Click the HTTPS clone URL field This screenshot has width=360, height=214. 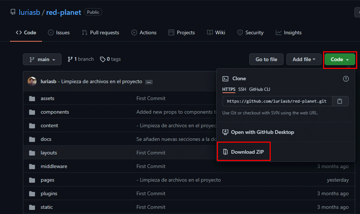coord(277,101)
